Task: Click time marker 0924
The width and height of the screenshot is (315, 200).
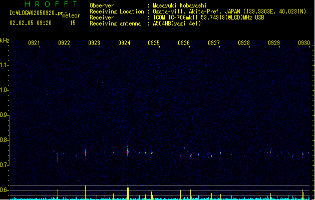Action: (124, 43)
